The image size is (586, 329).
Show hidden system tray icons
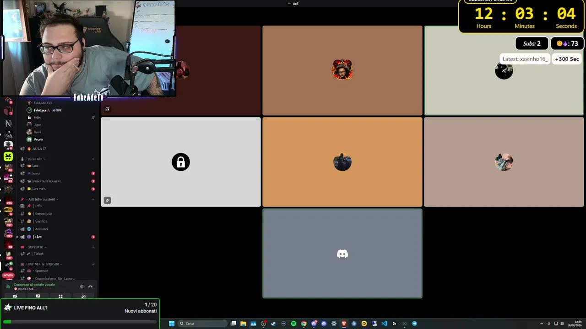point(542,324)
